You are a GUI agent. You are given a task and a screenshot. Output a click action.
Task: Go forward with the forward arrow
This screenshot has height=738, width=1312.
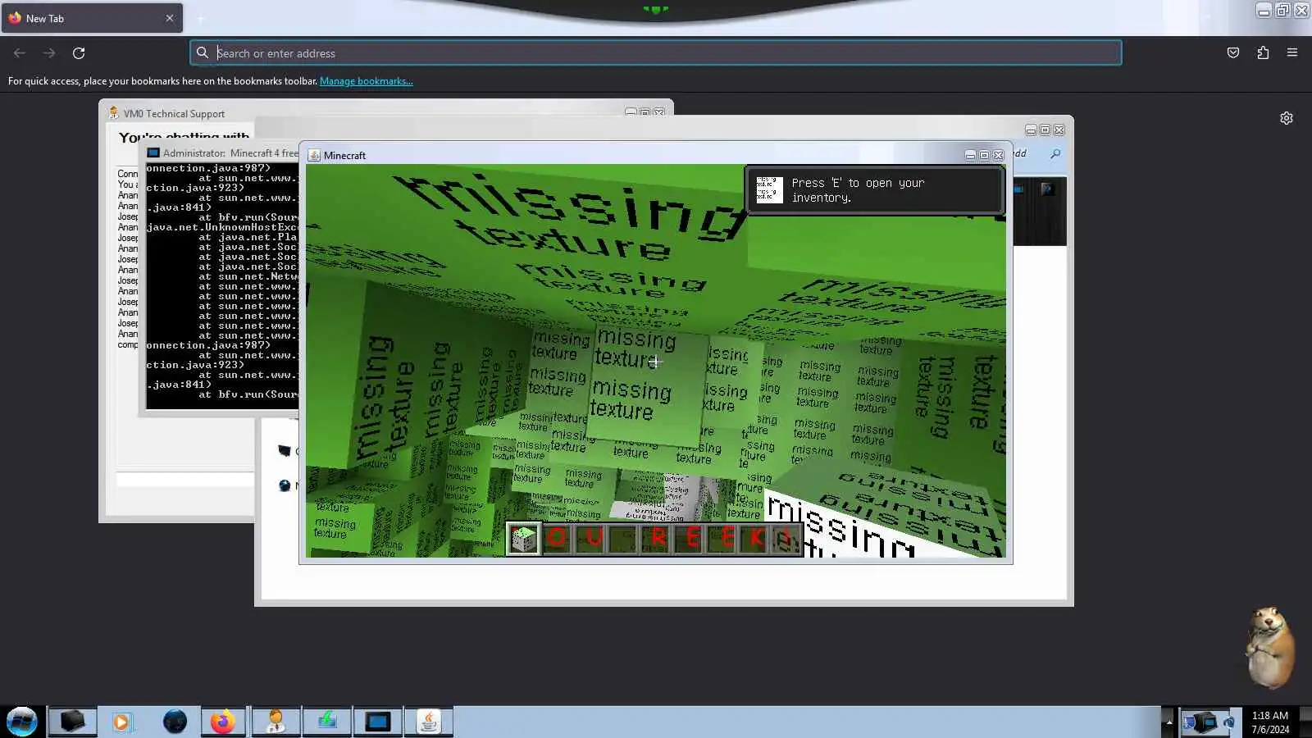[x=49, y=53]
